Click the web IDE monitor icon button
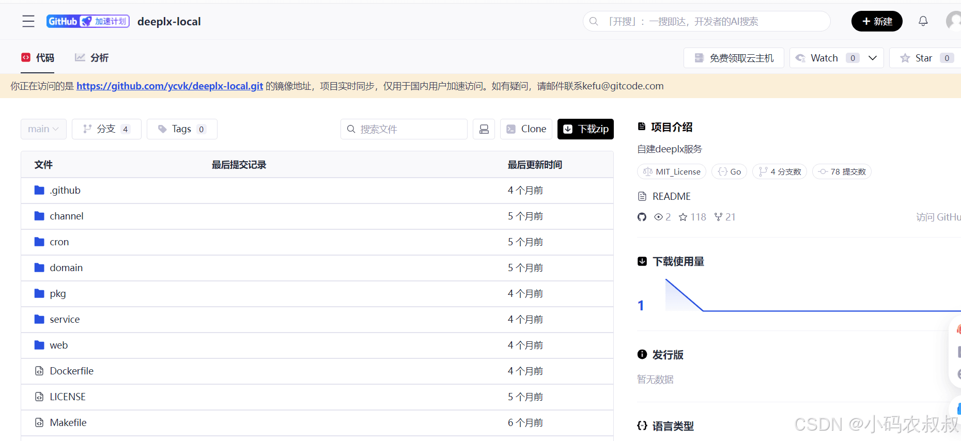 pyautogui.click(x=484, y=129)
